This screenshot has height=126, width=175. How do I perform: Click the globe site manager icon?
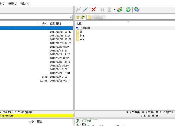coord(137,10)
